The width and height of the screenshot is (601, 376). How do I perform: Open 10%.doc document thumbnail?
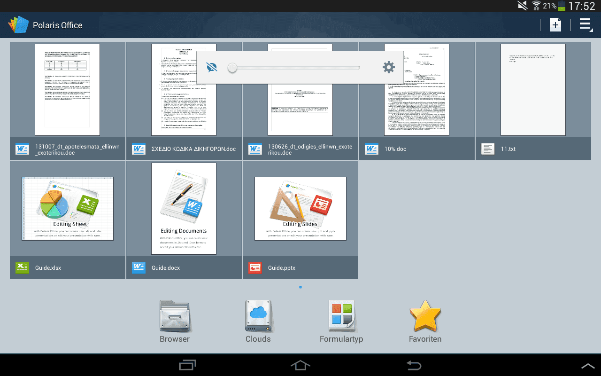point(416,90)
